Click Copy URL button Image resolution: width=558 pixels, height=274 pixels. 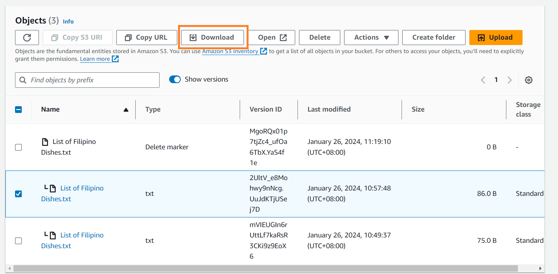pyautogui.click(x=146, y=37)
